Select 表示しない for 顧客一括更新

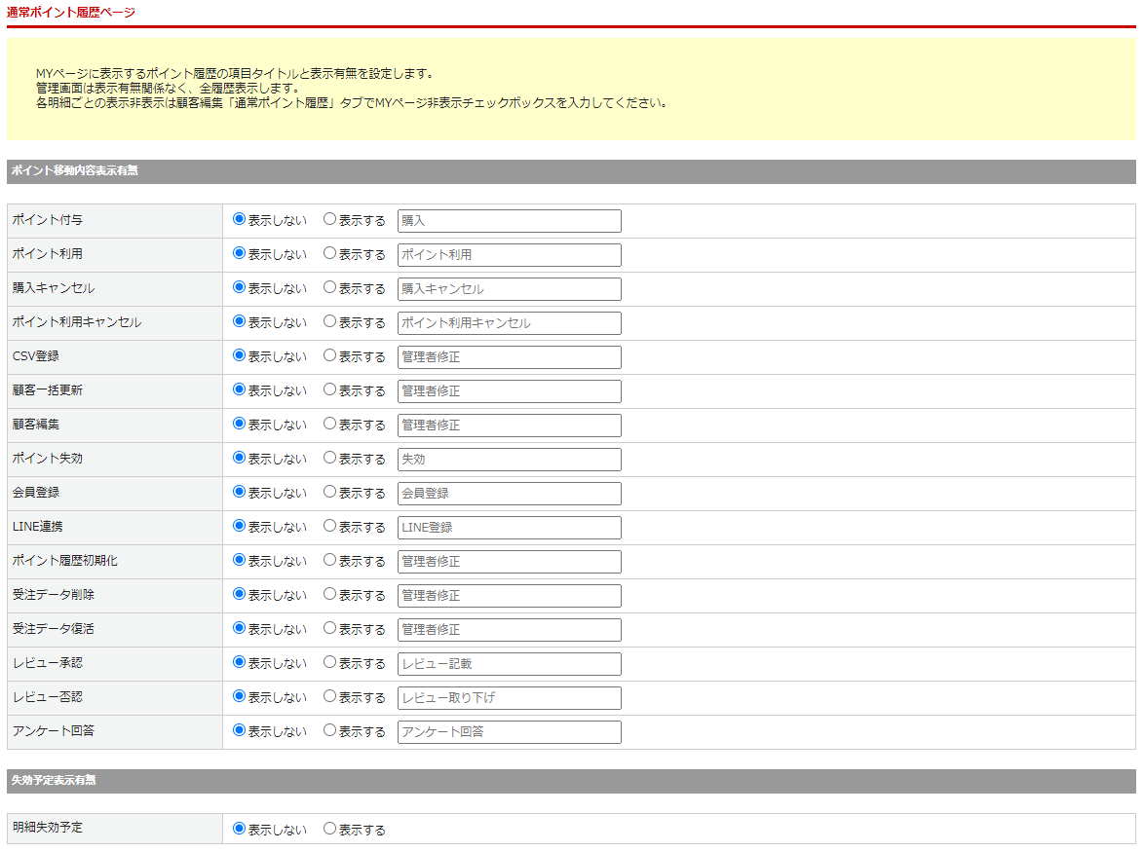click(x=239, y=390)
